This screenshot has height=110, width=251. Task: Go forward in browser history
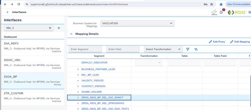tap(12, 4)
